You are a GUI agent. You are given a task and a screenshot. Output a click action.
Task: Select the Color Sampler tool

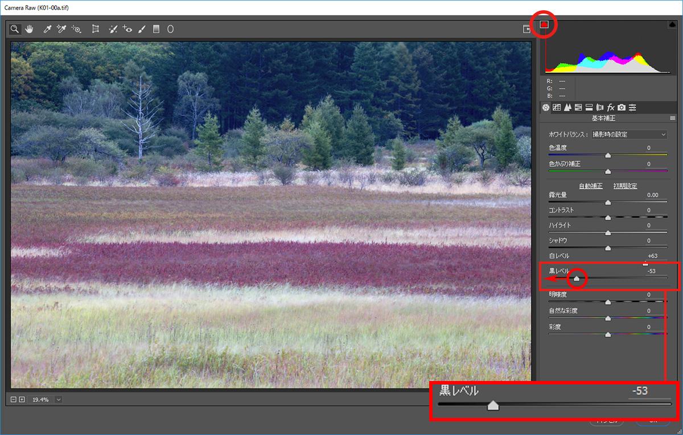pyautogui.click(x=61, y=29)
